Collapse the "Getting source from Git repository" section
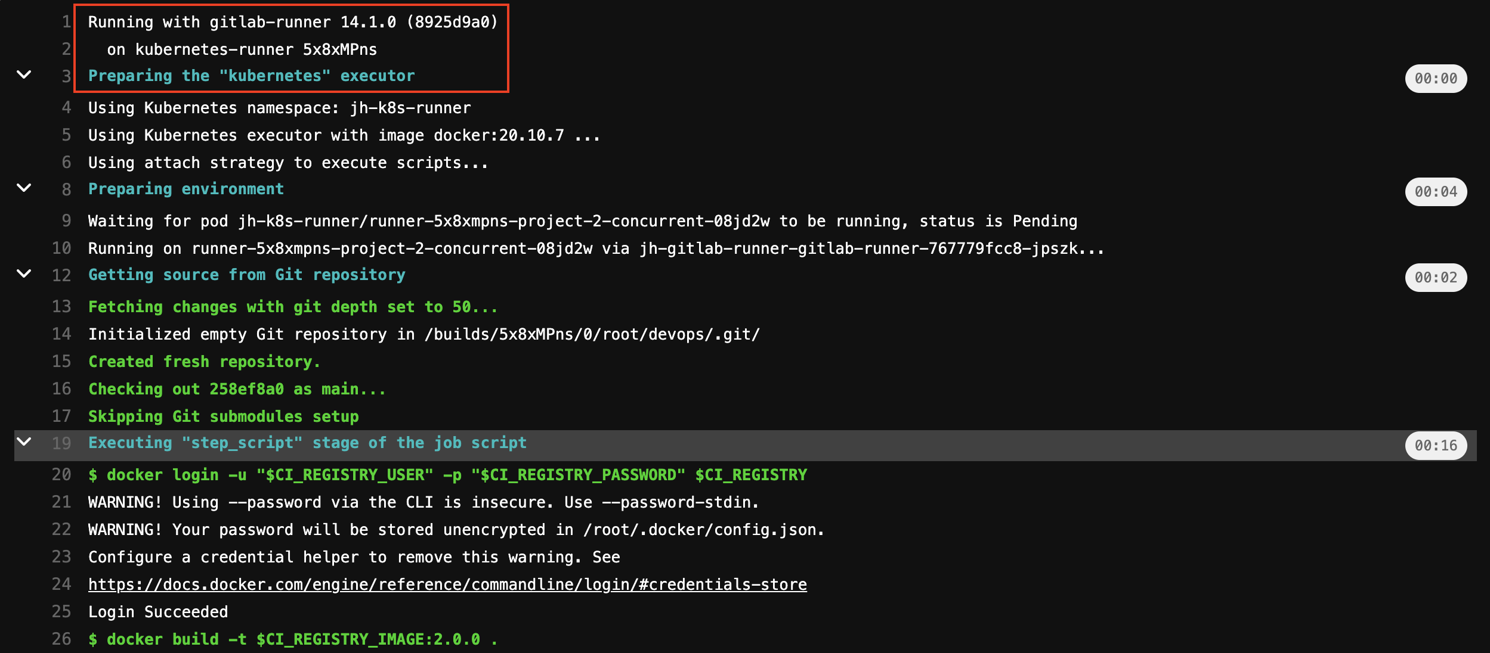 [x=24, y=275]
